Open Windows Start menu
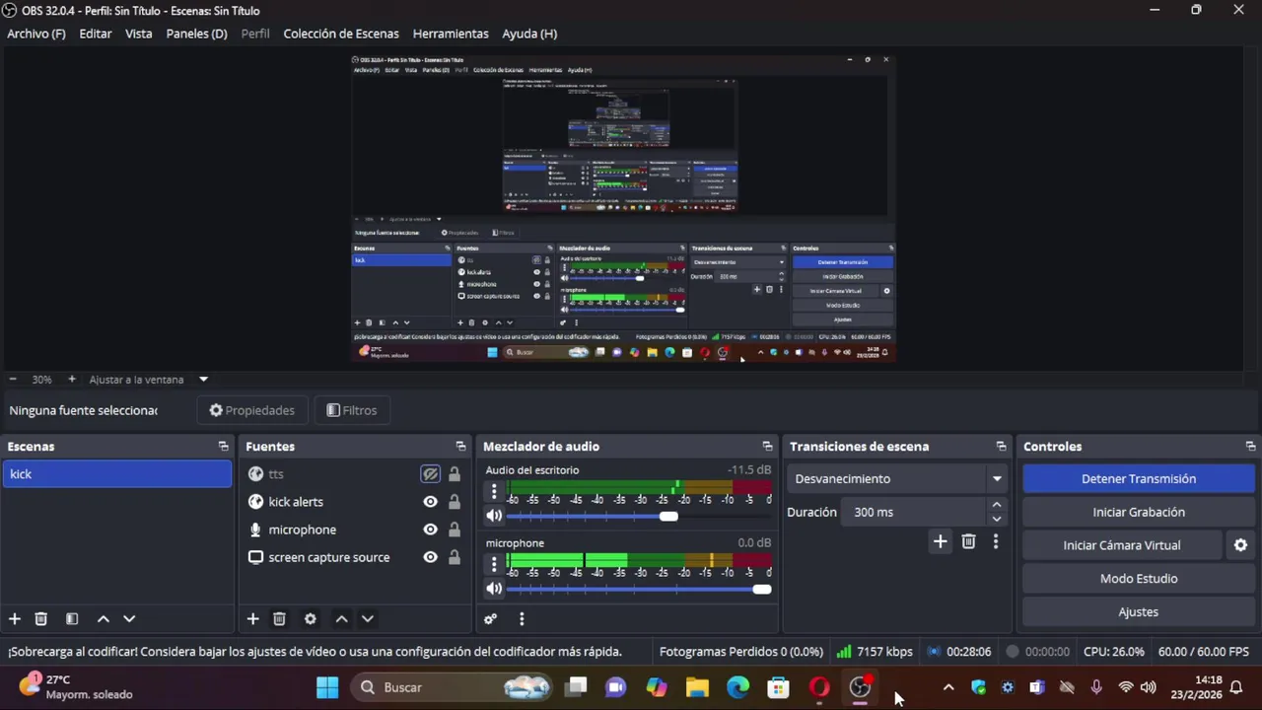 [327, 687]
